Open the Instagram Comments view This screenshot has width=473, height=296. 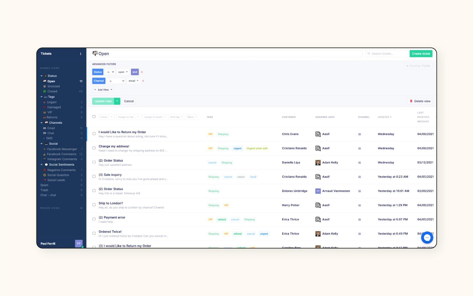pyautogui.click(x=63, y=159)
